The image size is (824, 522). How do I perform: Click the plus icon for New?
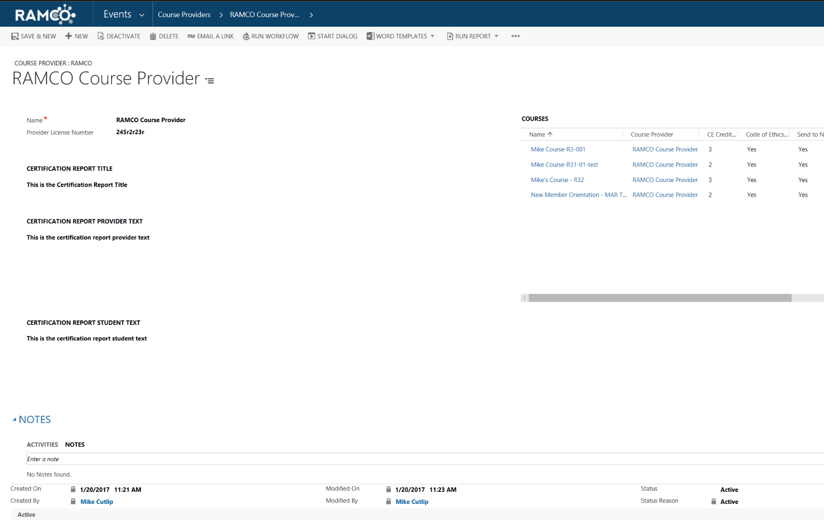click(x=68, y=36)
